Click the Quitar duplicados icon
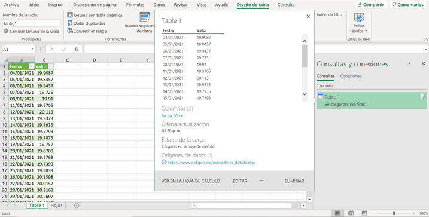The image size is (429, 217). point(70,23)
